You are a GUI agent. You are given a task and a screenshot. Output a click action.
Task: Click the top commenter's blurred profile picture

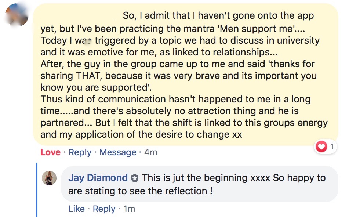click(x=17, y=15)
